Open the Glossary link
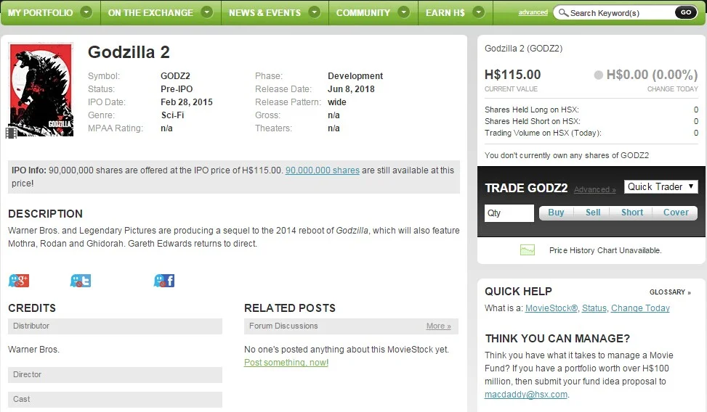The image size is (707, 412). point(670,292)
